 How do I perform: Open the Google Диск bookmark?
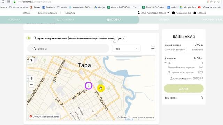click(x=188, y=7)
